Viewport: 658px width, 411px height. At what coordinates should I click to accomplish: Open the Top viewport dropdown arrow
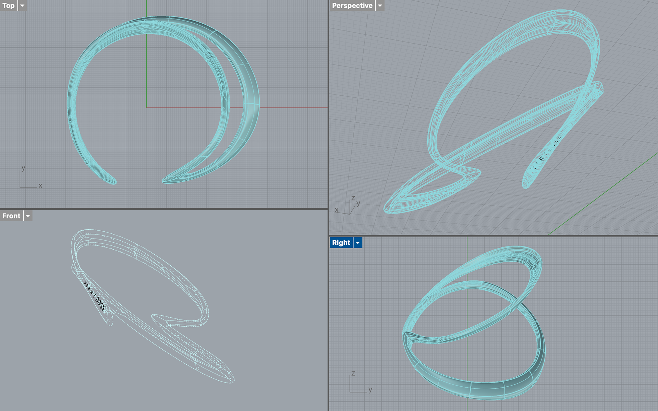22,5
